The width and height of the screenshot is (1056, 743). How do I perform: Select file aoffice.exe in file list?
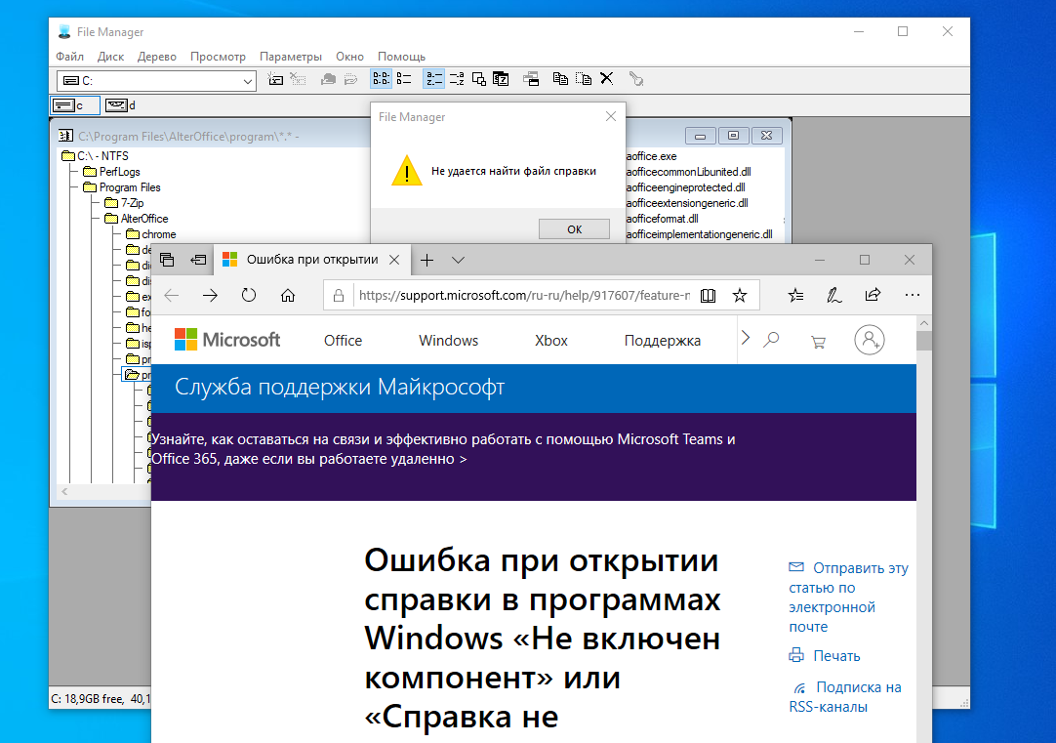click(x=651, y=156)
